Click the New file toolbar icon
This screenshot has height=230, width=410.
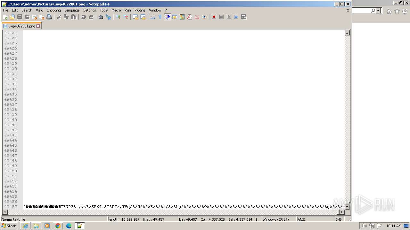click(5, 17)
